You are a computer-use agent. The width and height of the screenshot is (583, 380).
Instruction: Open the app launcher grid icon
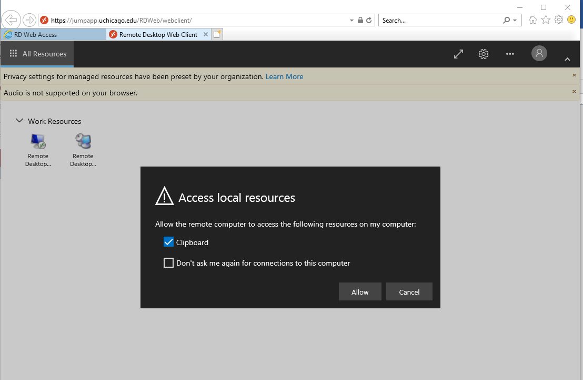[x=13, y=54]
